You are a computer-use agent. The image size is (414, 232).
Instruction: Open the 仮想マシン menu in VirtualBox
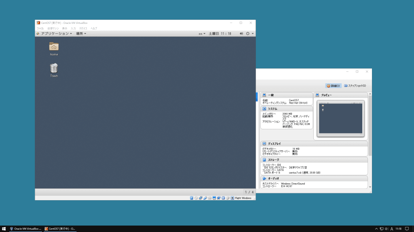tap(53, 29)
